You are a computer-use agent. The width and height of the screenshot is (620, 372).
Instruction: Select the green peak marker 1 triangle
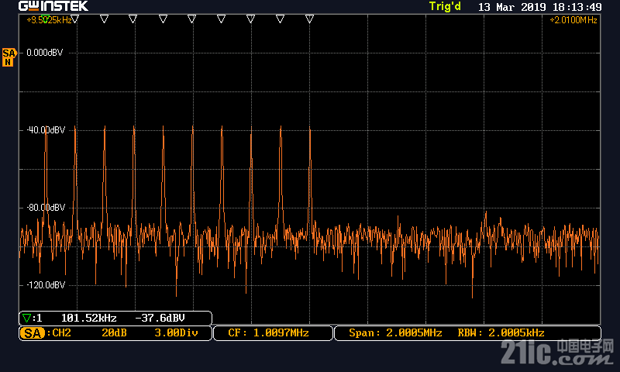point(45,19)
